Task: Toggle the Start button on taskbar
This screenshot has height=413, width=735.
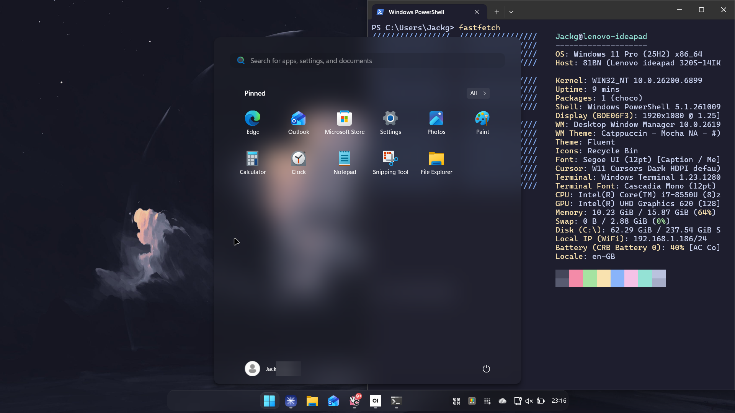Action: point(269,401)
